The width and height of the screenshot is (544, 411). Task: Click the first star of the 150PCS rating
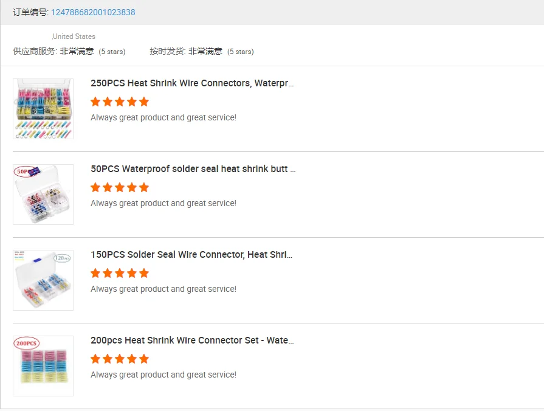click(95, 273)
